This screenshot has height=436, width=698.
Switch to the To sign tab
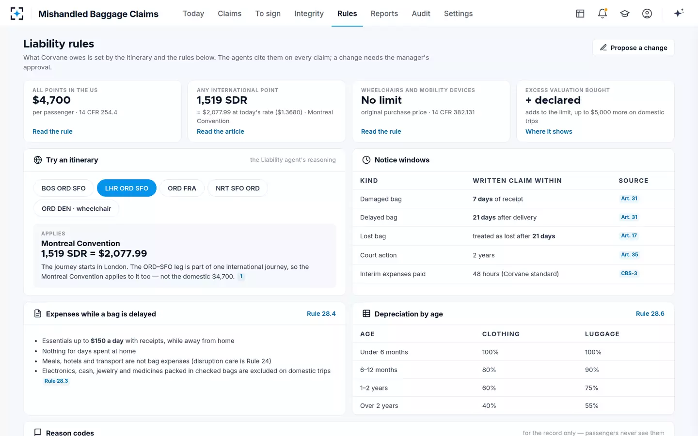268,14
